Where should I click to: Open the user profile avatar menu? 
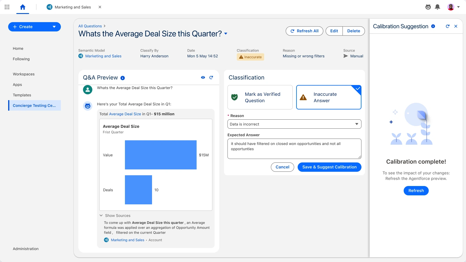(x=453, y=7)
